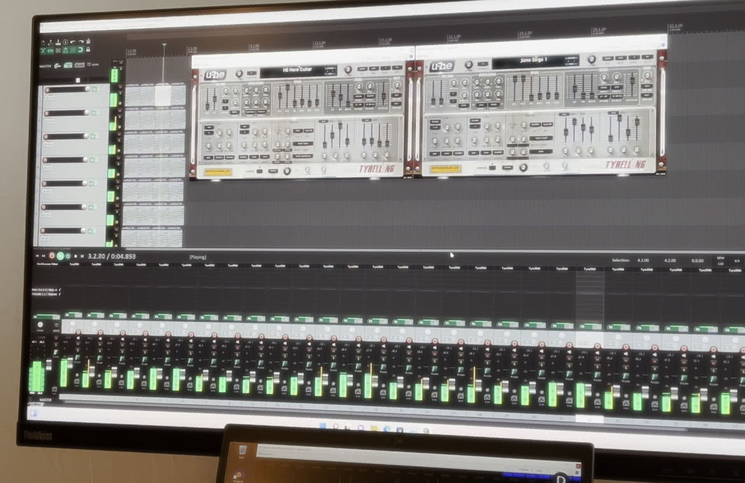This screenshot has height=483, width=745.
Task: Click the master track FX button in header
Action: pyautogui.click(x=68, y=65)
